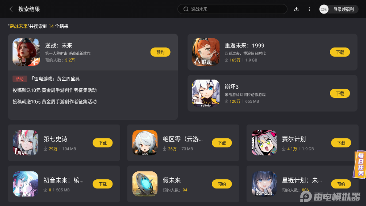Open the 重返未来：1999 game icon
Image resolution: width=366 pixels, height=206 pixels.
[206, 52]
